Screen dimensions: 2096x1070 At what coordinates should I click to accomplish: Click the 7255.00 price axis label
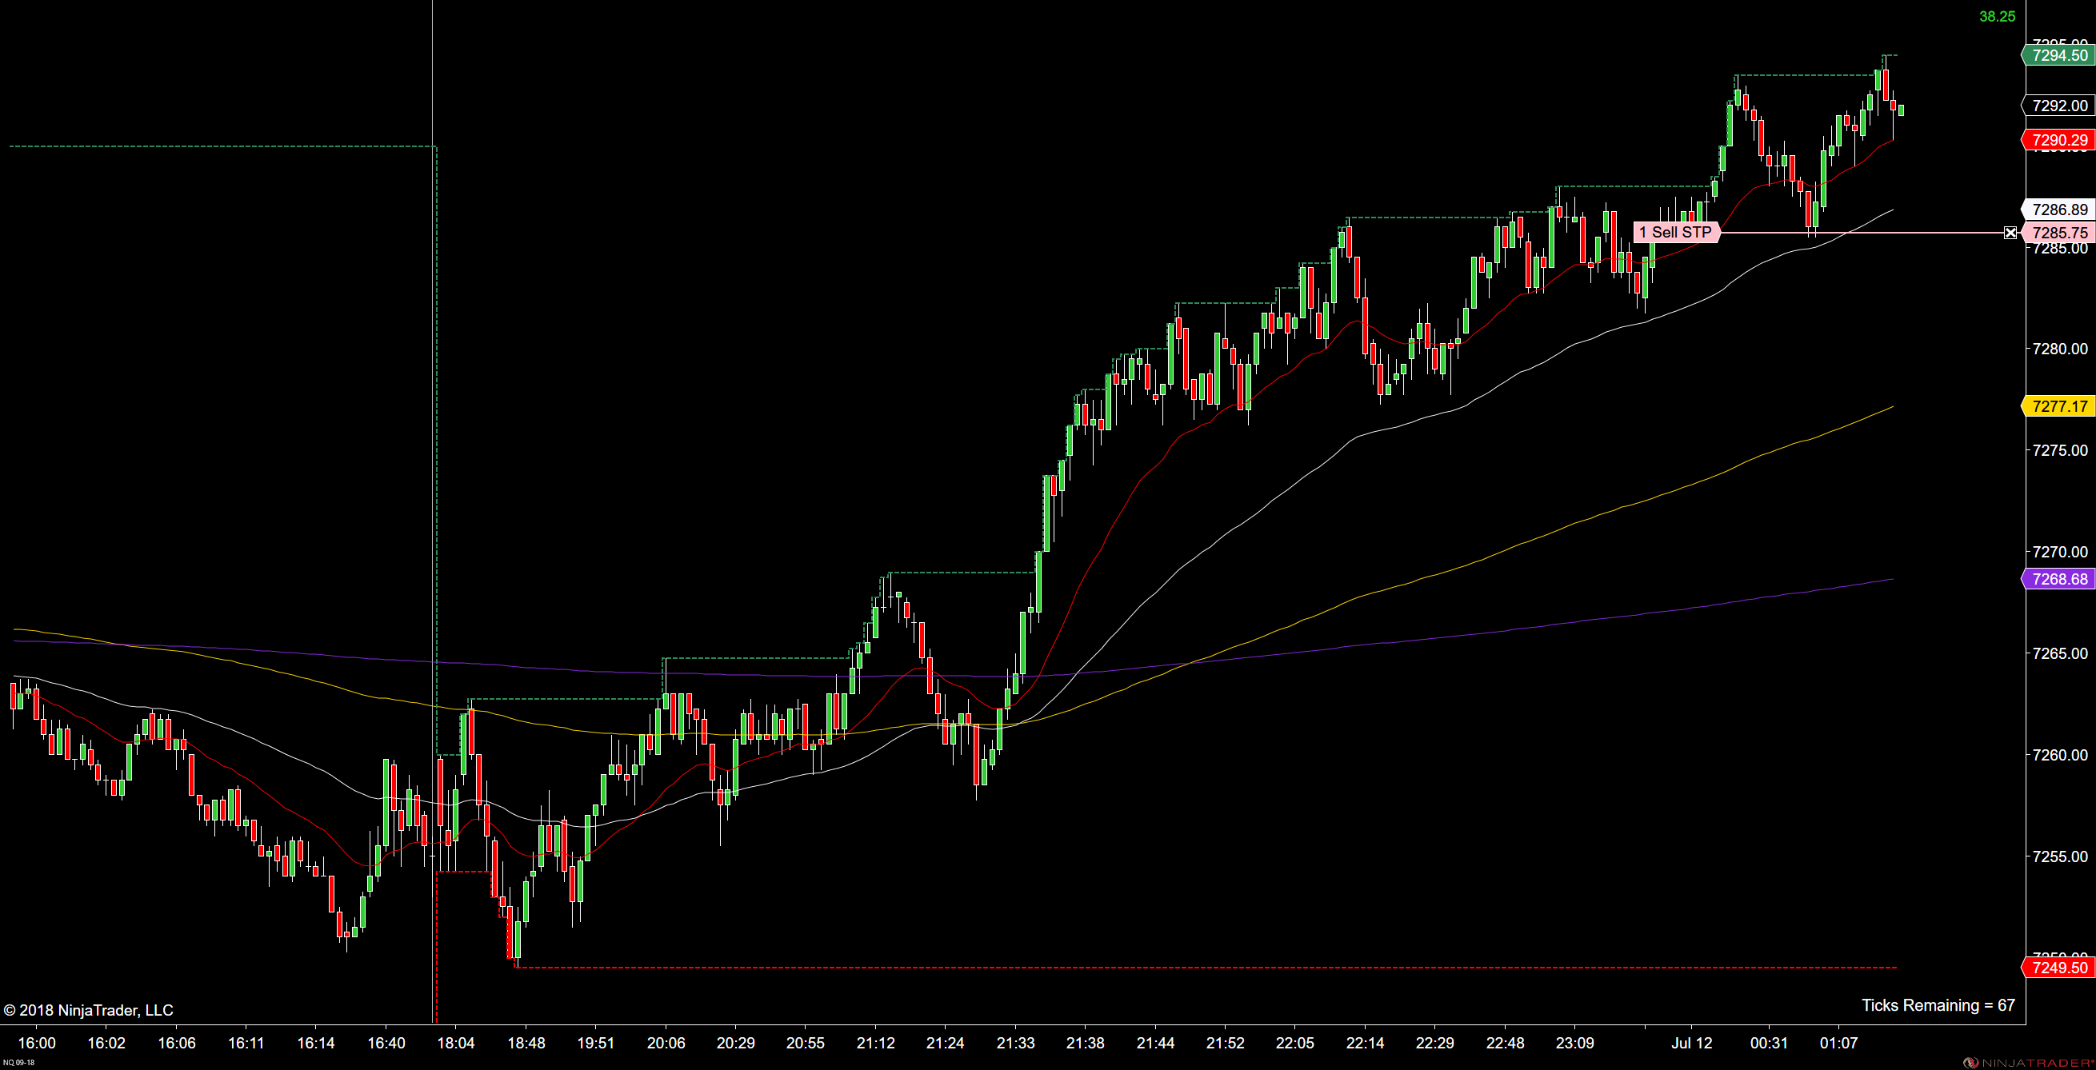(2059, 857)
